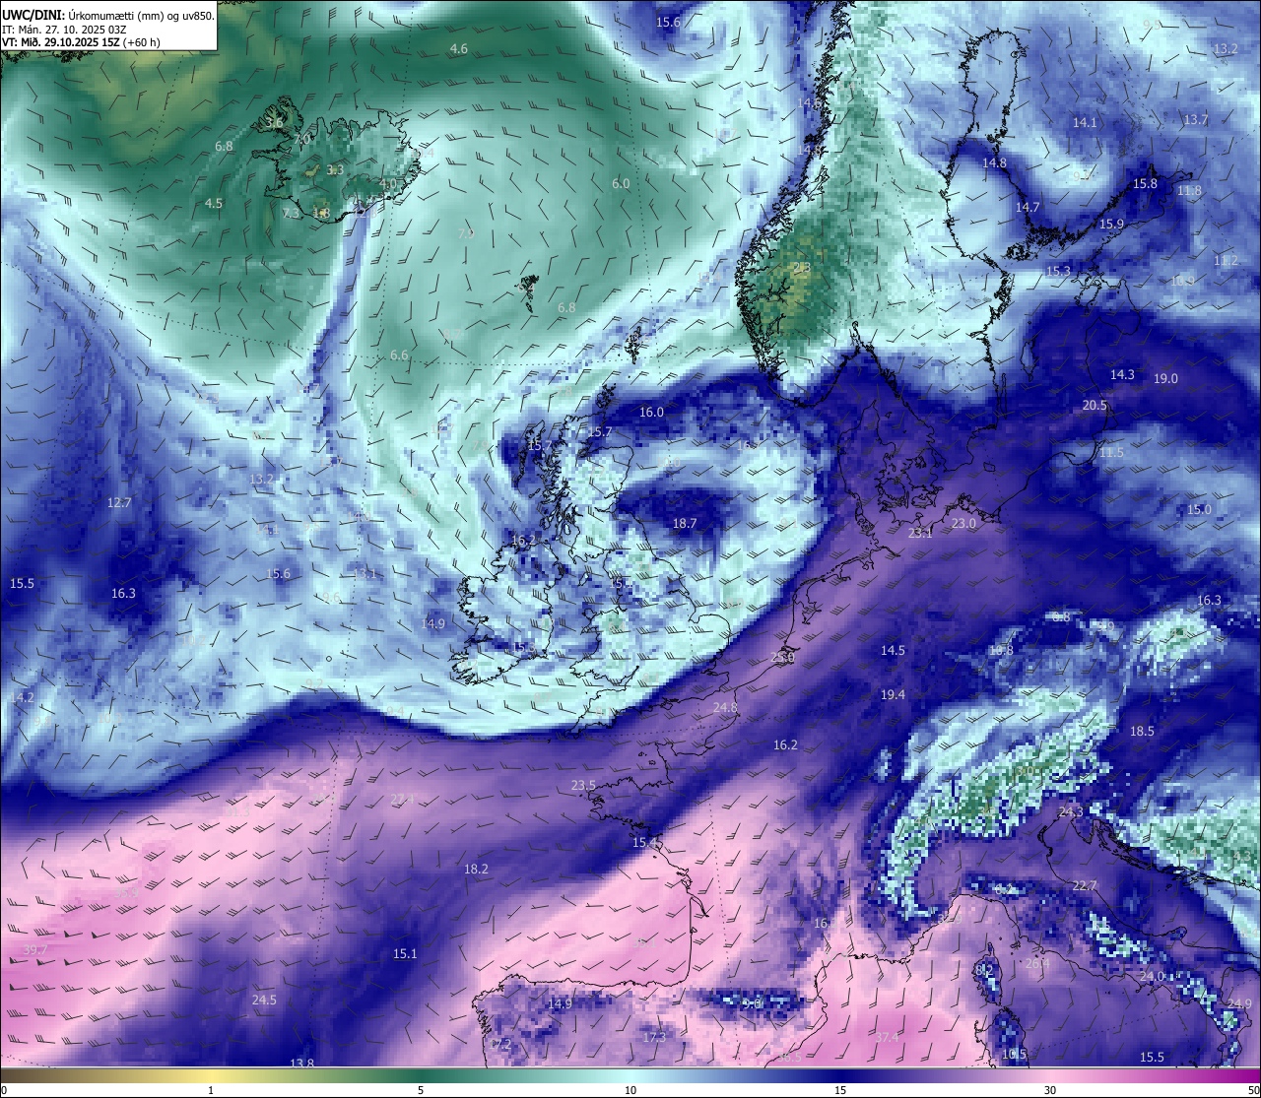This screenshot has width=1261, height=1098.
Task: Click the map value 13.8
Action: pyautogui.click(x=302, y=1063)
